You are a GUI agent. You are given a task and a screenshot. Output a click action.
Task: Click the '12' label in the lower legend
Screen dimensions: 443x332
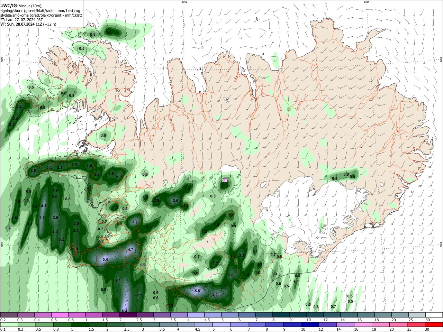pyautogui.click(x=321, y=329)
